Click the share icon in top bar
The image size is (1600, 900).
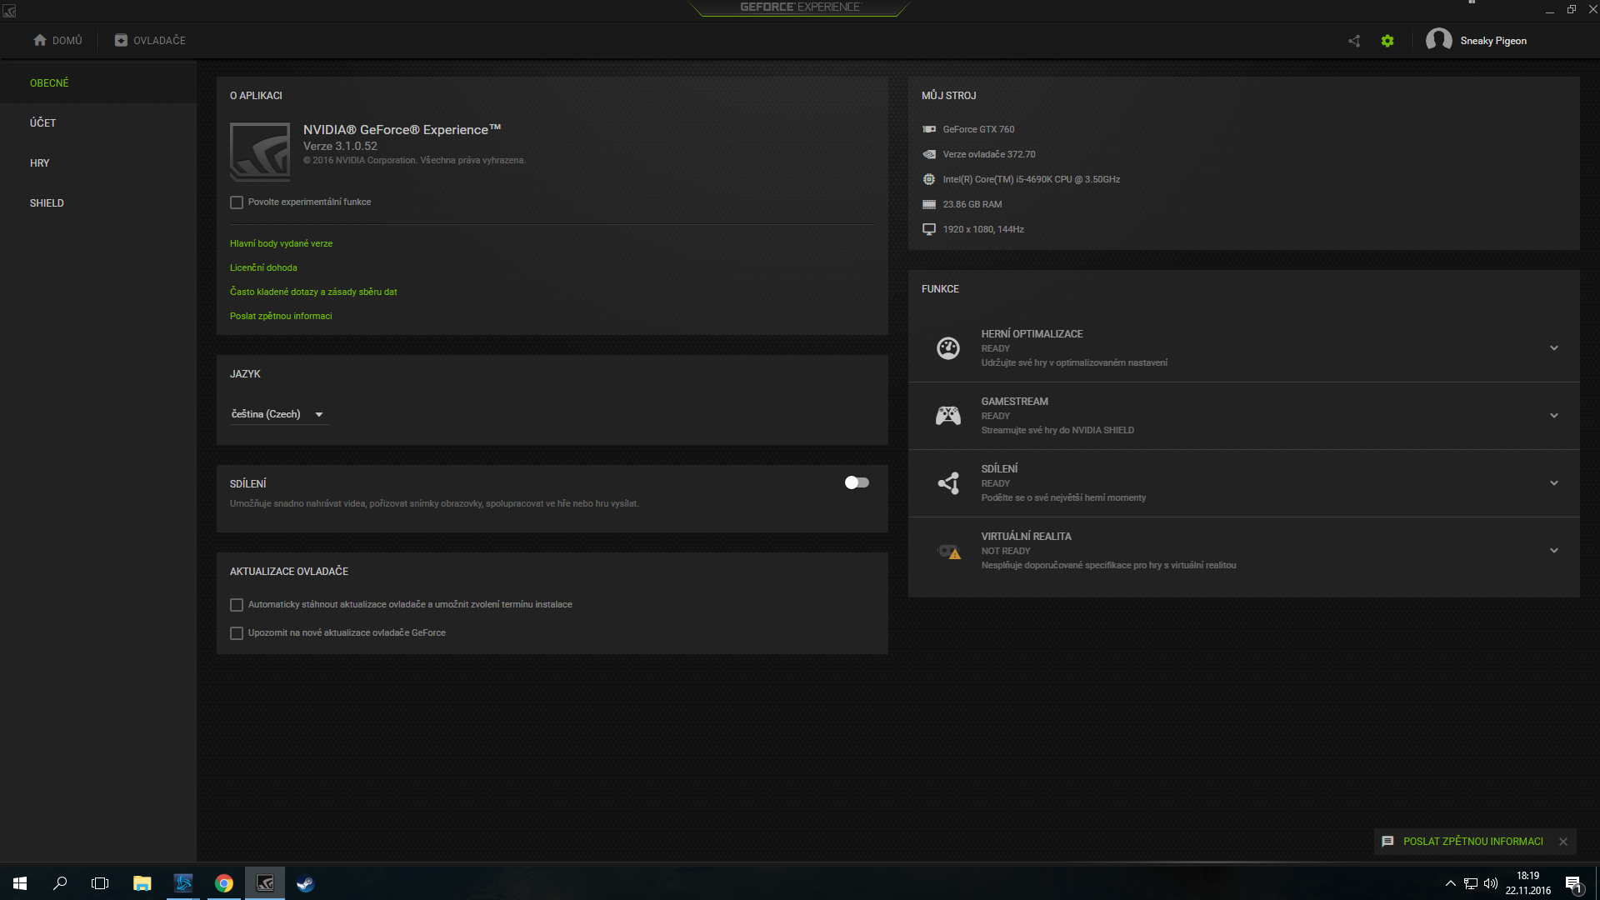pyautogui.click(x=1354, y=41)
